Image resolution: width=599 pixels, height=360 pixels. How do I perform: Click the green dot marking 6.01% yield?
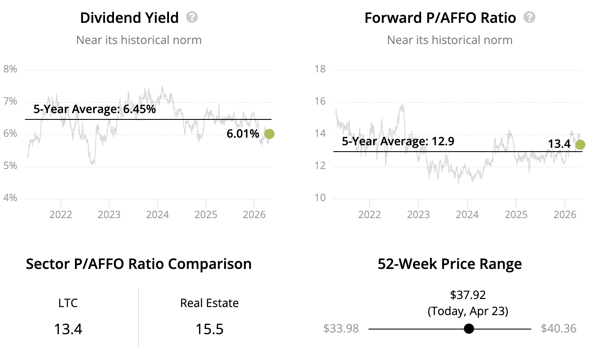point(269,134)
